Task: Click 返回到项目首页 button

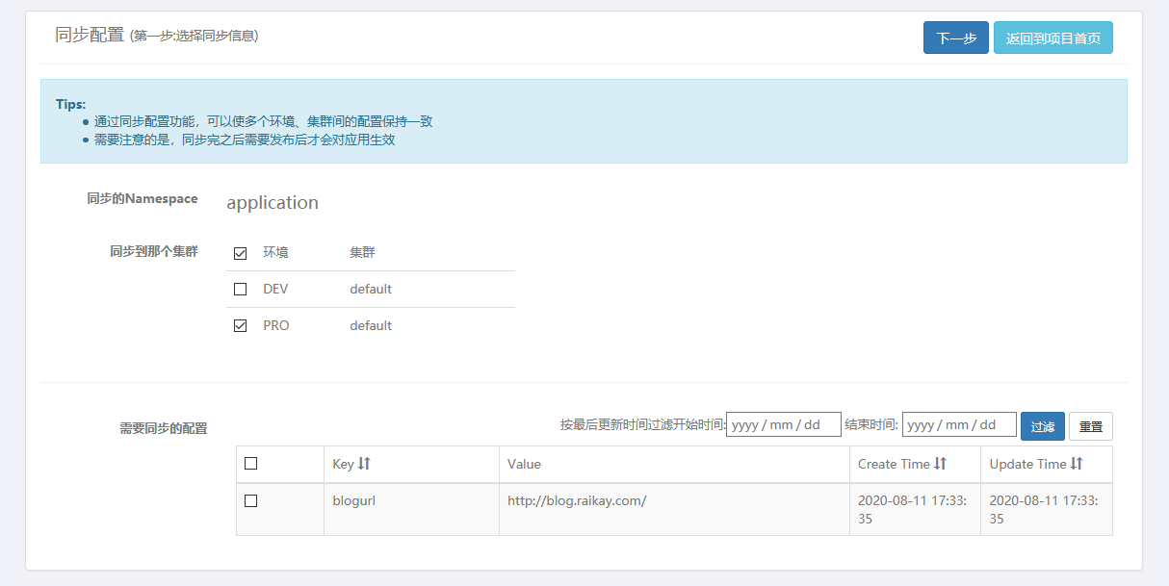Action: tap(1052, 38)
